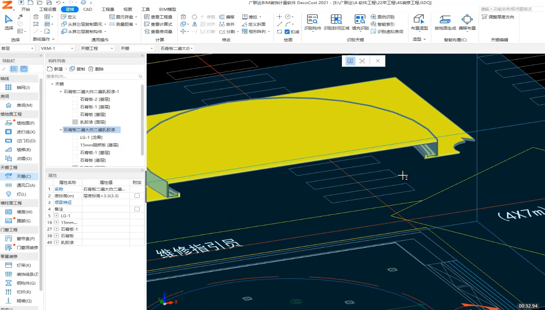Collapse the 石膏板二遍大白二遍乳胶漆-1 tree node
545x310 pixels.
click(x=61, y=92)
